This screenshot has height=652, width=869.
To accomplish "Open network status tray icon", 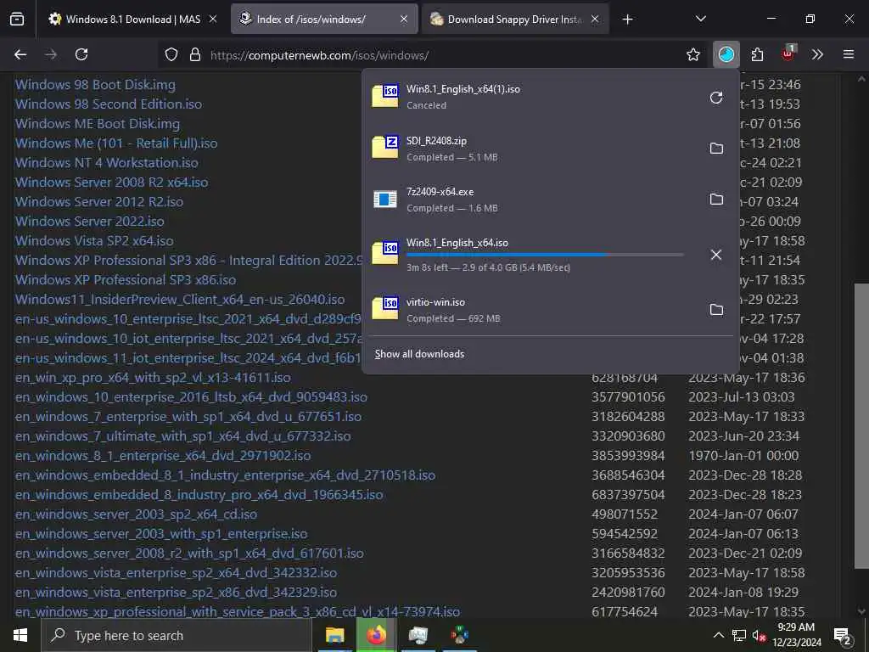I will pos(739,635).
